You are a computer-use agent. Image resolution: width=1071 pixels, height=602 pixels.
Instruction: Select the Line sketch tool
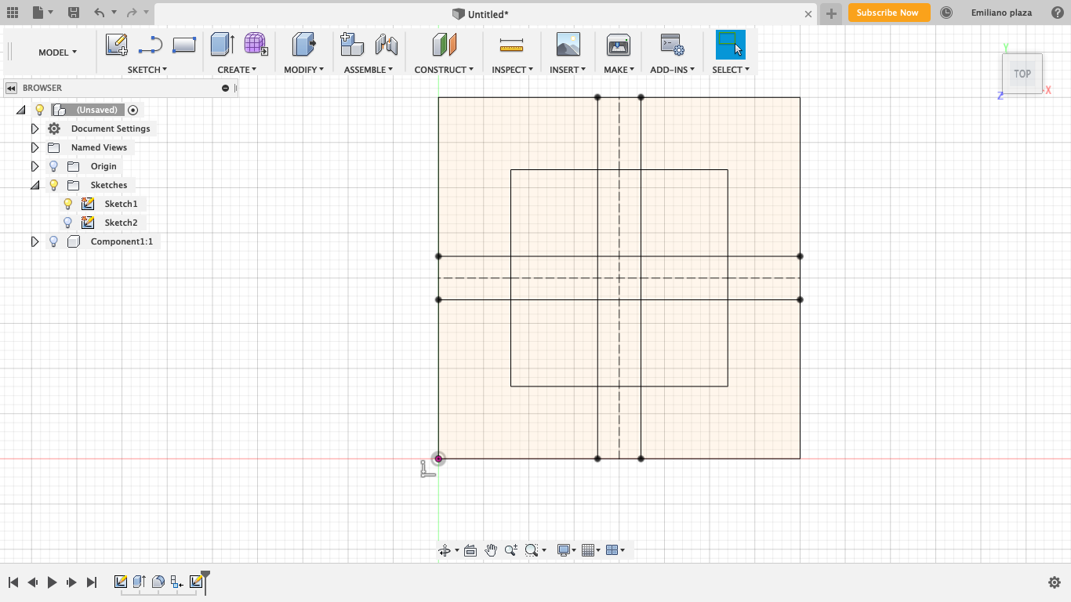click(x=150, y=45)
